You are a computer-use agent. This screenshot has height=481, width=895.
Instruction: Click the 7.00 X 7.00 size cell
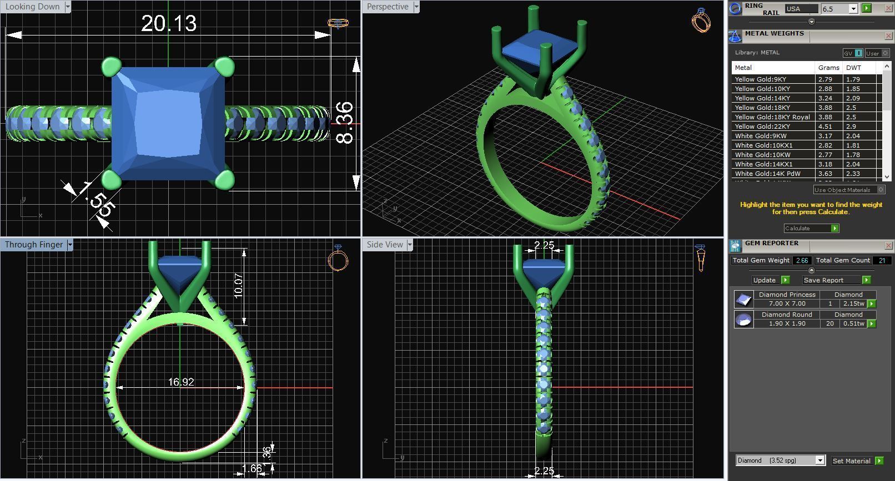click(787, 304)
